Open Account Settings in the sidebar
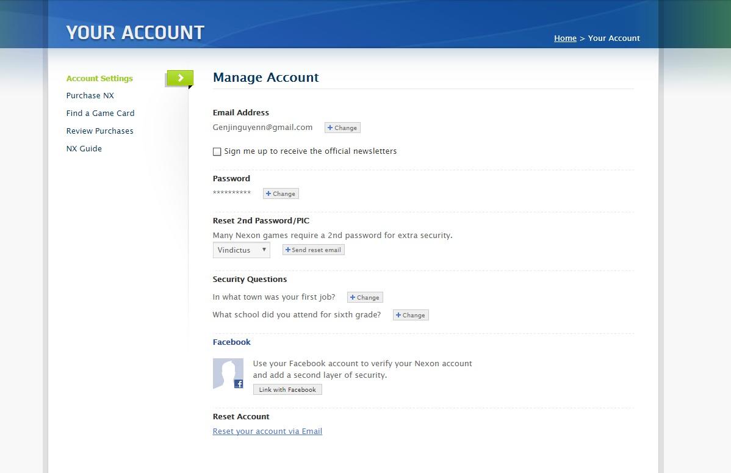Image resolution: width=731 pixels, height=473 pixels. pos(99,78)
